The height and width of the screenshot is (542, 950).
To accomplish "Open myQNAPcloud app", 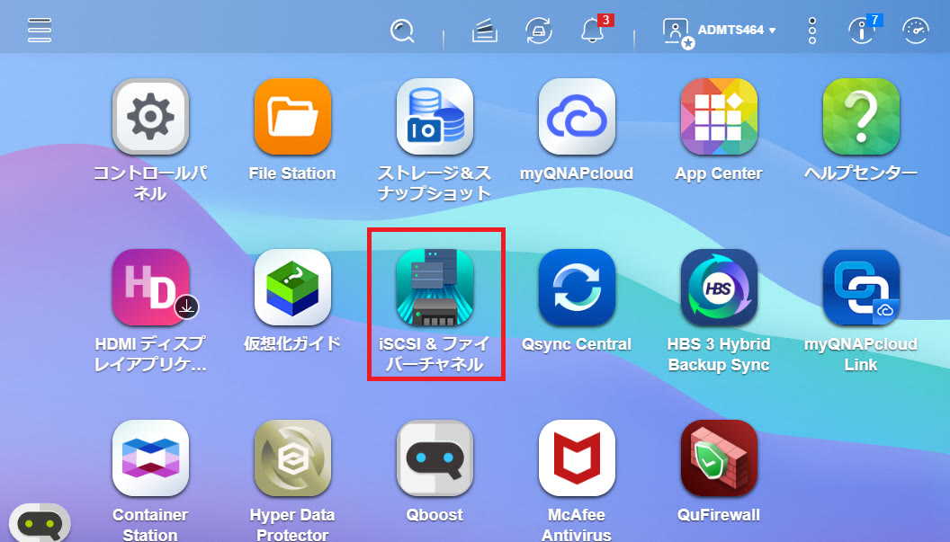I will 577,116.
